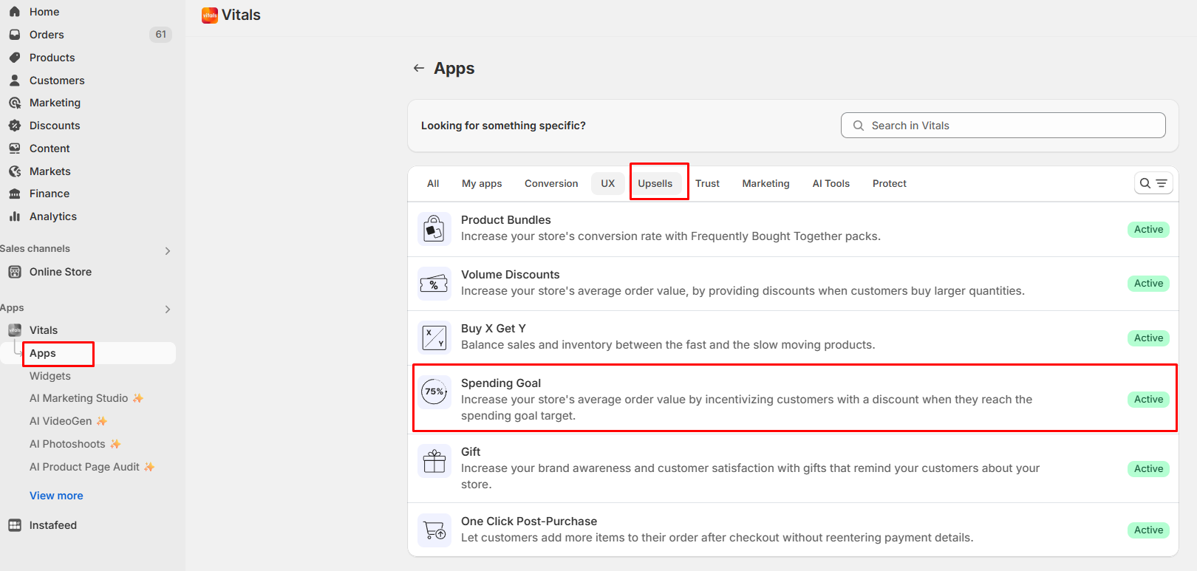
Task: Open View more link in sidebar
Action: coord(56,496)
